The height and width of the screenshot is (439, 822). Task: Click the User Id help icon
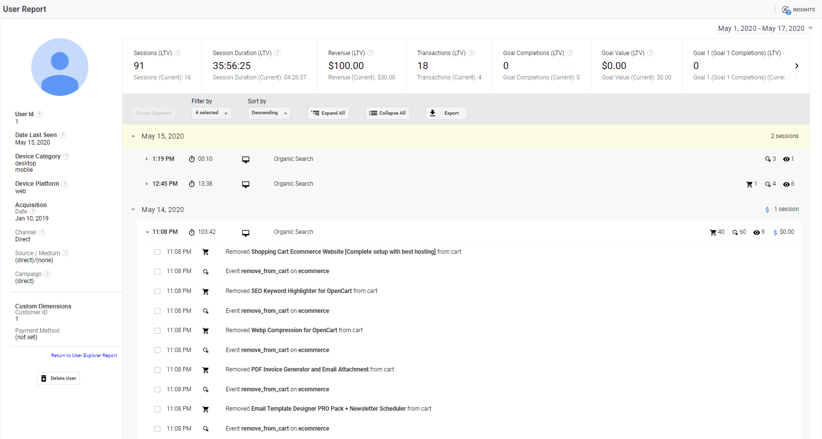[x=39, y=114]
